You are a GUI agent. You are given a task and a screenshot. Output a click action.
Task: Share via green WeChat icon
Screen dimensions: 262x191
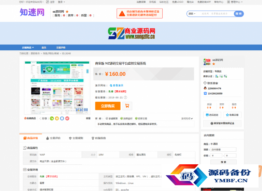(x=52, y=118)
